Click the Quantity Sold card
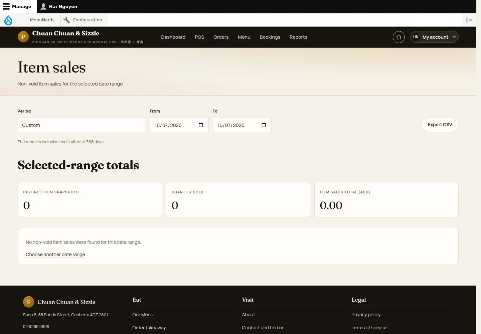481x334 pixels. coord(238,199)
